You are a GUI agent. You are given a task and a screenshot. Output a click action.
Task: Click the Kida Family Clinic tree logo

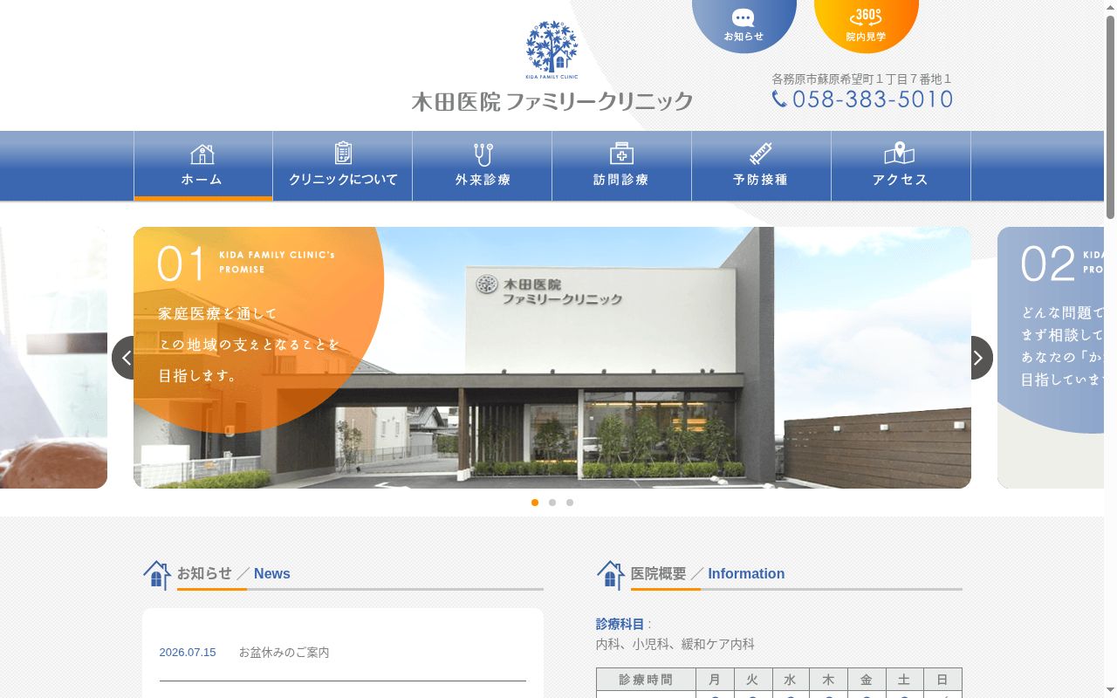tap(552, 51)
